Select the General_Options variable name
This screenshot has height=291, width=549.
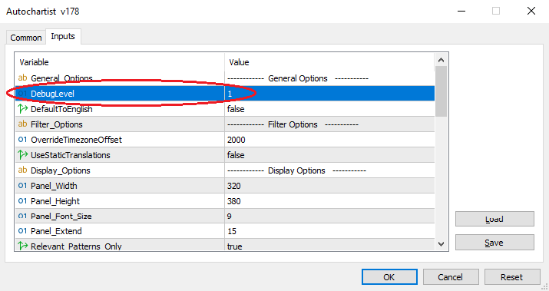[61, 78]
